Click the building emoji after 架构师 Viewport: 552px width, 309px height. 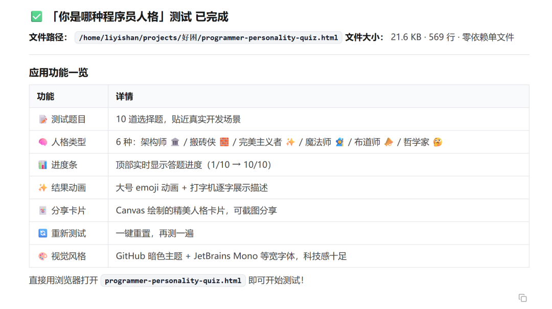coord(175,142)
